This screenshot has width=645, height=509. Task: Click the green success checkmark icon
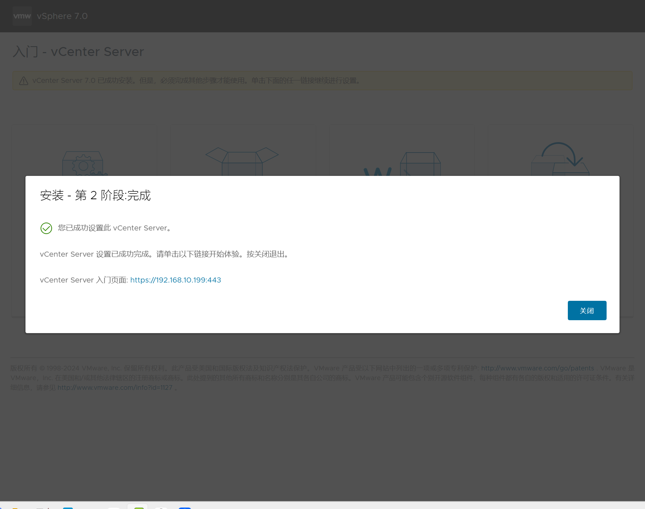tap(46, 228)
